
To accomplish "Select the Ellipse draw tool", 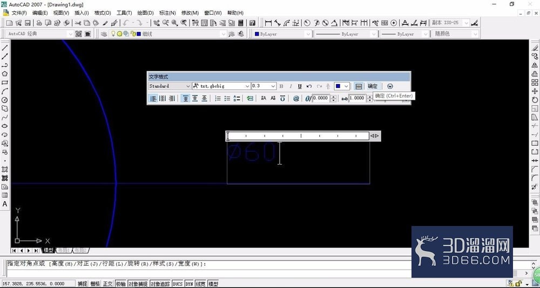I will pos(5,126).
